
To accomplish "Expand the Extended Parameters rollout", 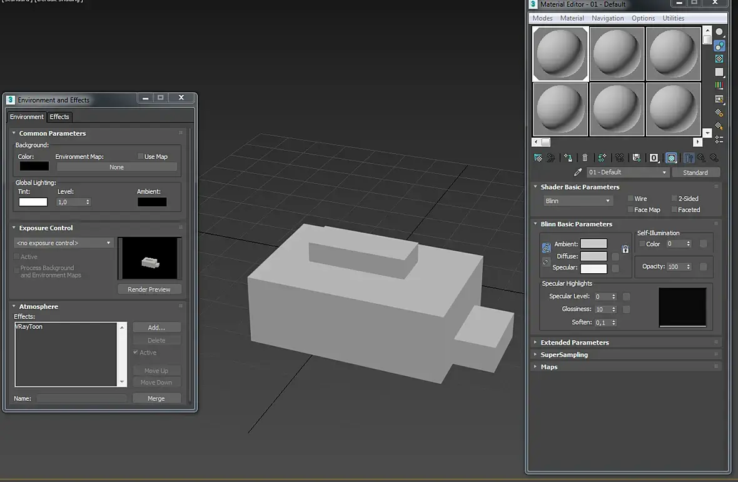I will (574, 343).
